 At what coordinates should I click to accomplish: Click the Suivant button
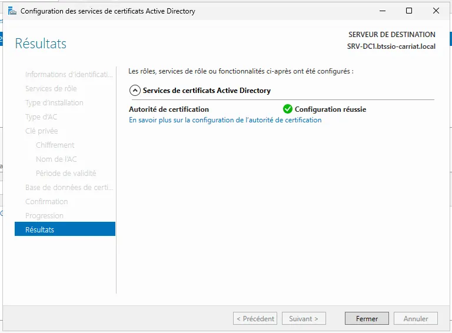coord(304,318)
